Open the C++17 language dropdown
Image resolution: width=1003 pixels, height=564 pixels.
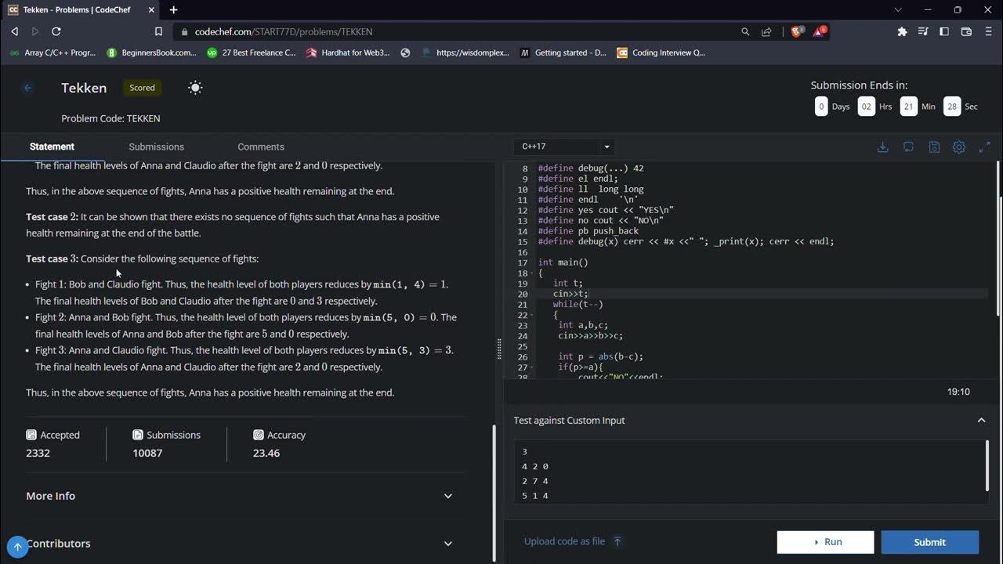(x=565, y=146)
